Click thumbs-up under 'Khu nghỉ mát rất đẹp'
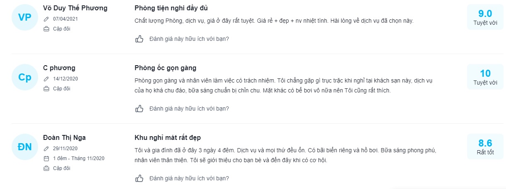 [x=139, y=179]
